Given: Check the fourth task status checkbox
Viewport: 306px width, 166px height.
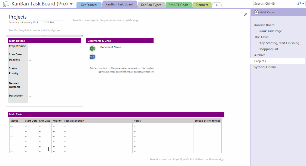Looking at the screenshot, I should point(12,140).
